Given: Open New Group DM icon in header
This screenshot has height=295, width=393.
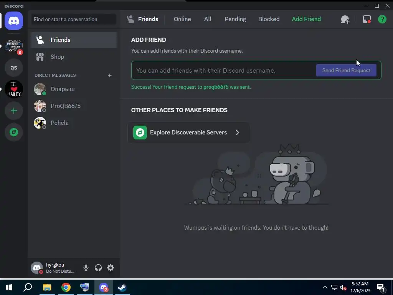Looking at the screenshot, I should [x=345, y=19].
